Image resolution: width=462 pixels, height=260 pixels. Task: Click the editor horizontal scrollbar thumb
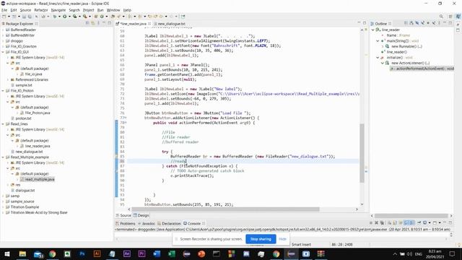[x=226, y=209]
